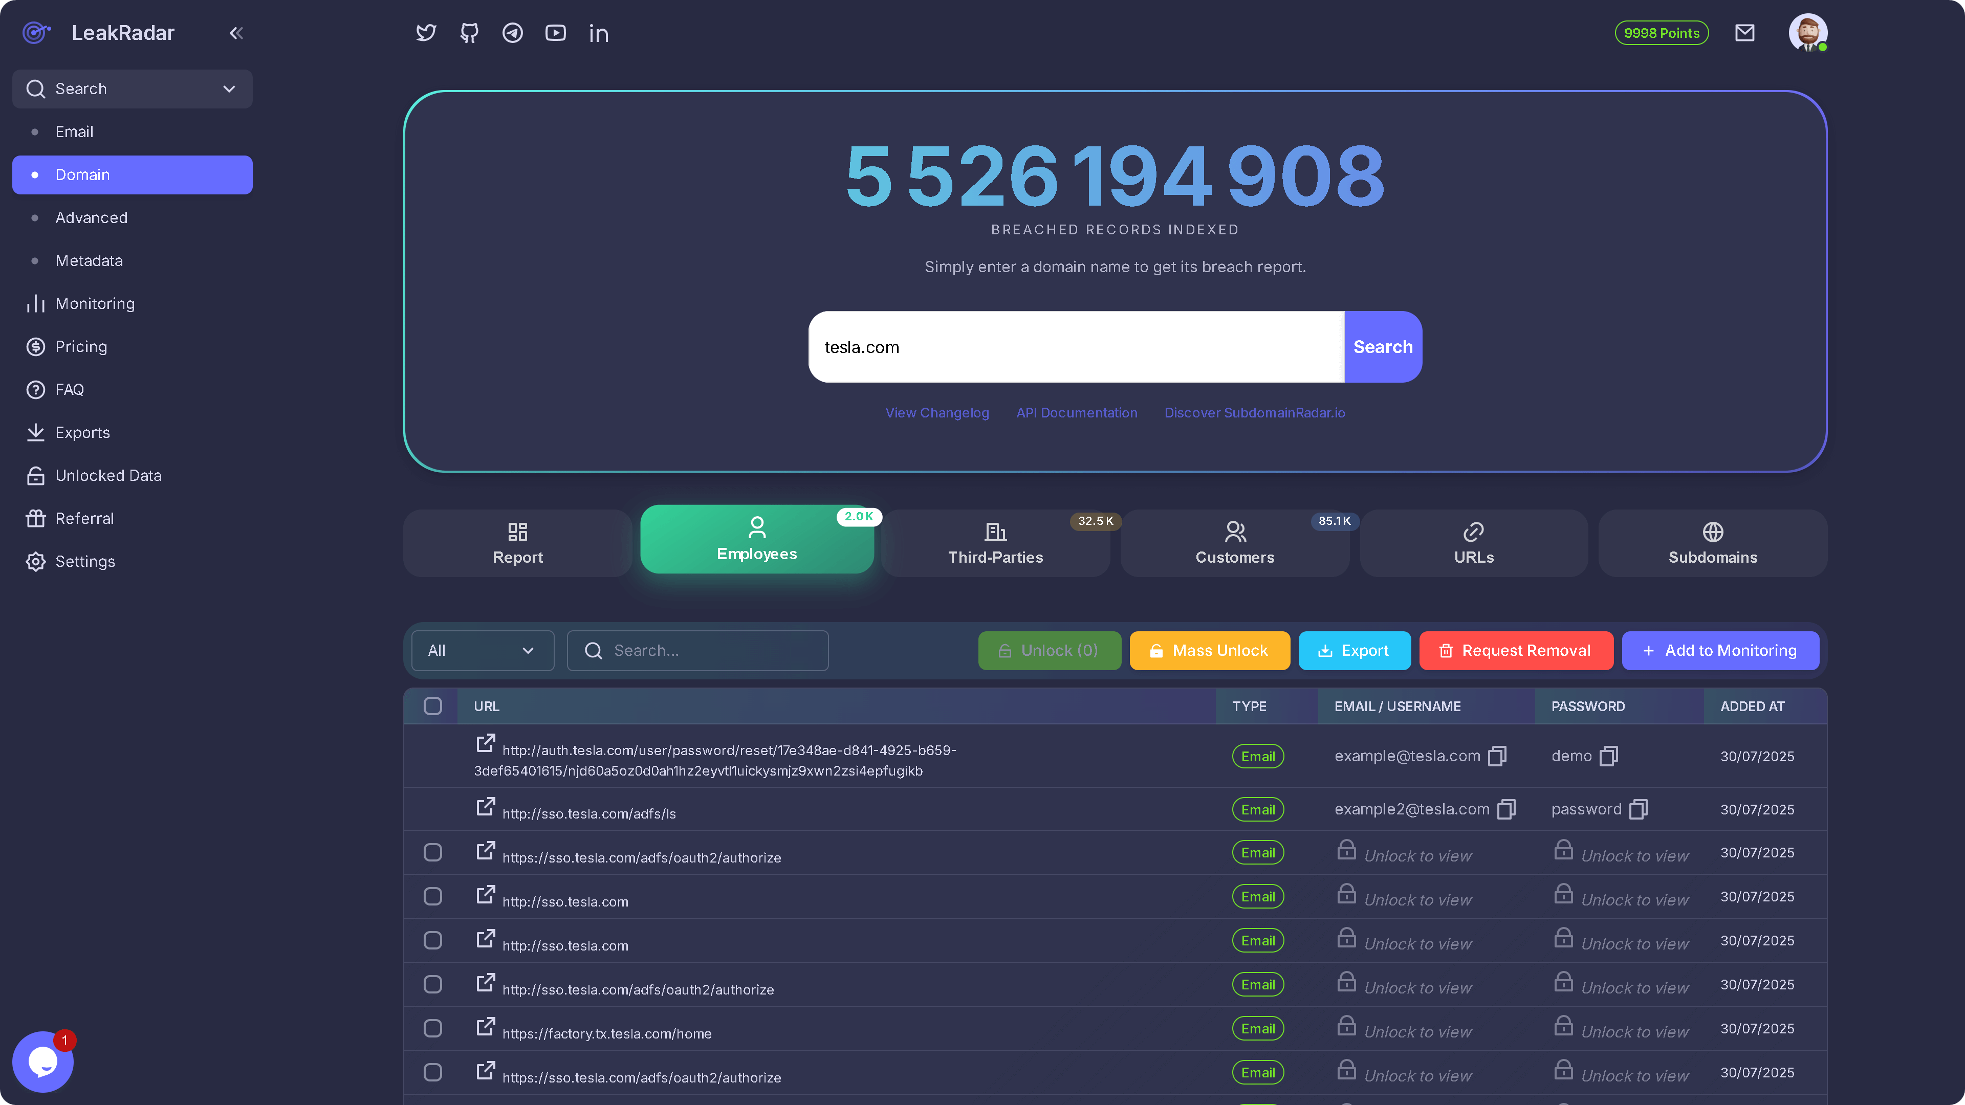Open the Twitter link icon
The width and height of the screenshot is (1965, 1105).
click(x=426, y=33)
